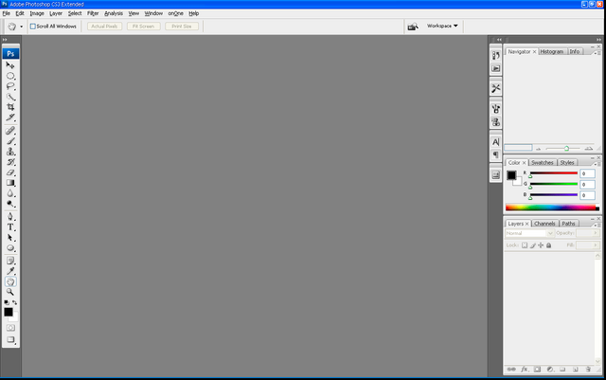Collapse the toolbox to two columns
This screenshot has height=380, width=606.
(x=5, y=40)
